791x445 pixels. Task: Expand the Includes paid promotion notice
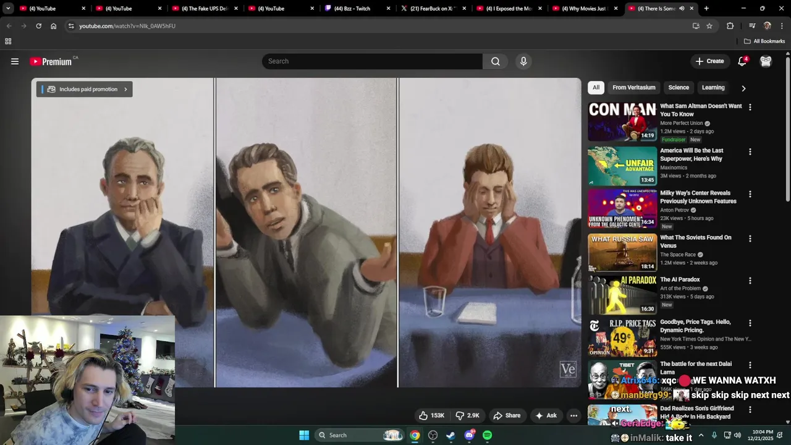(84, 89)
